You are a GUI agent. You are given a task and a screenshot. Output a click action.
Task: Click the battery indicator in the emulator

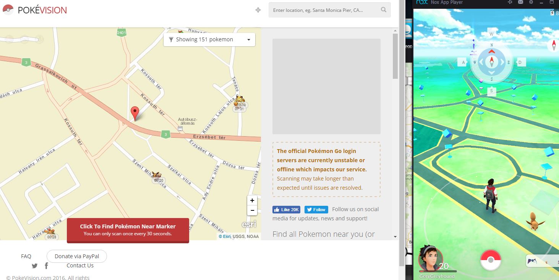552,13
